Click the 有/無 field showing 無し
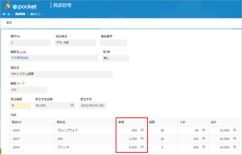The height and width of the screenshot is (155, 242). click(x=115, y=58)
